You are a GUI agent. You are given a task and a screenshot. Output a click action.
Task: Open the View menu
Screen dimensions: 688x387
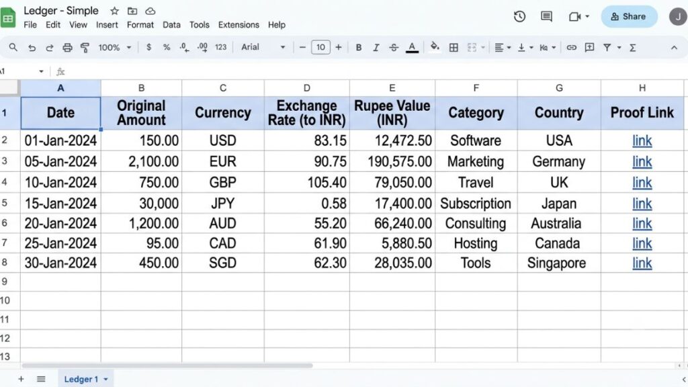coord(78,25)
